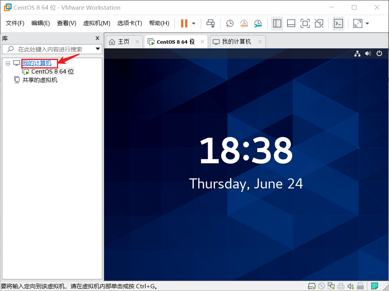Open the stretch mode dropdown arrow
The width and height of the screenshot is (389, 291).
pos(367,23)
